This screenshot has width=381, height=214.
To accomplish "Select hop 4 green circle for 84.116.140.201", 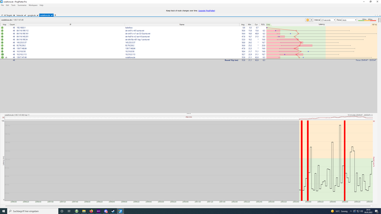I will pos(2,37).
